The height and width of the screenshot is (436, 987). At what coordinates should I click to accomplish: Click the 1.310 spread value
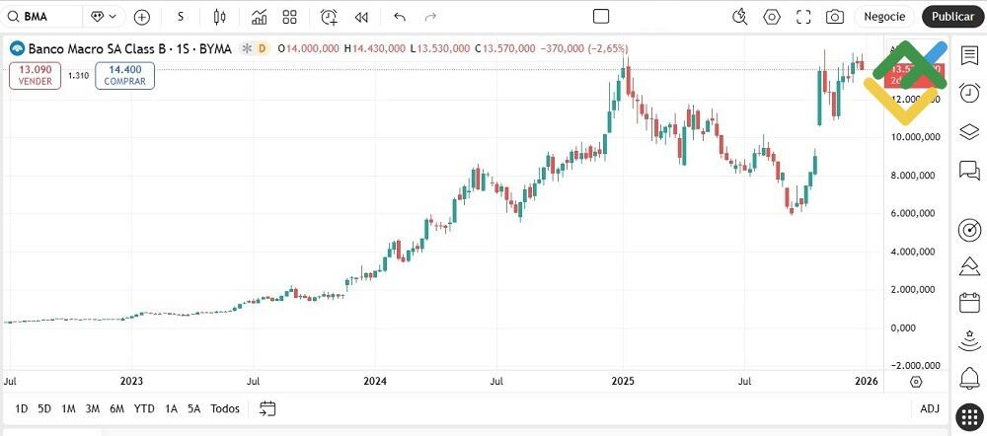[x=78, y=76]
